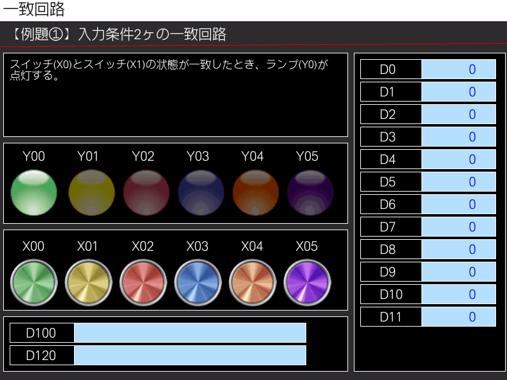Click the orange Y04 lamp
The image size is (507, 380).
pos(255,193)
